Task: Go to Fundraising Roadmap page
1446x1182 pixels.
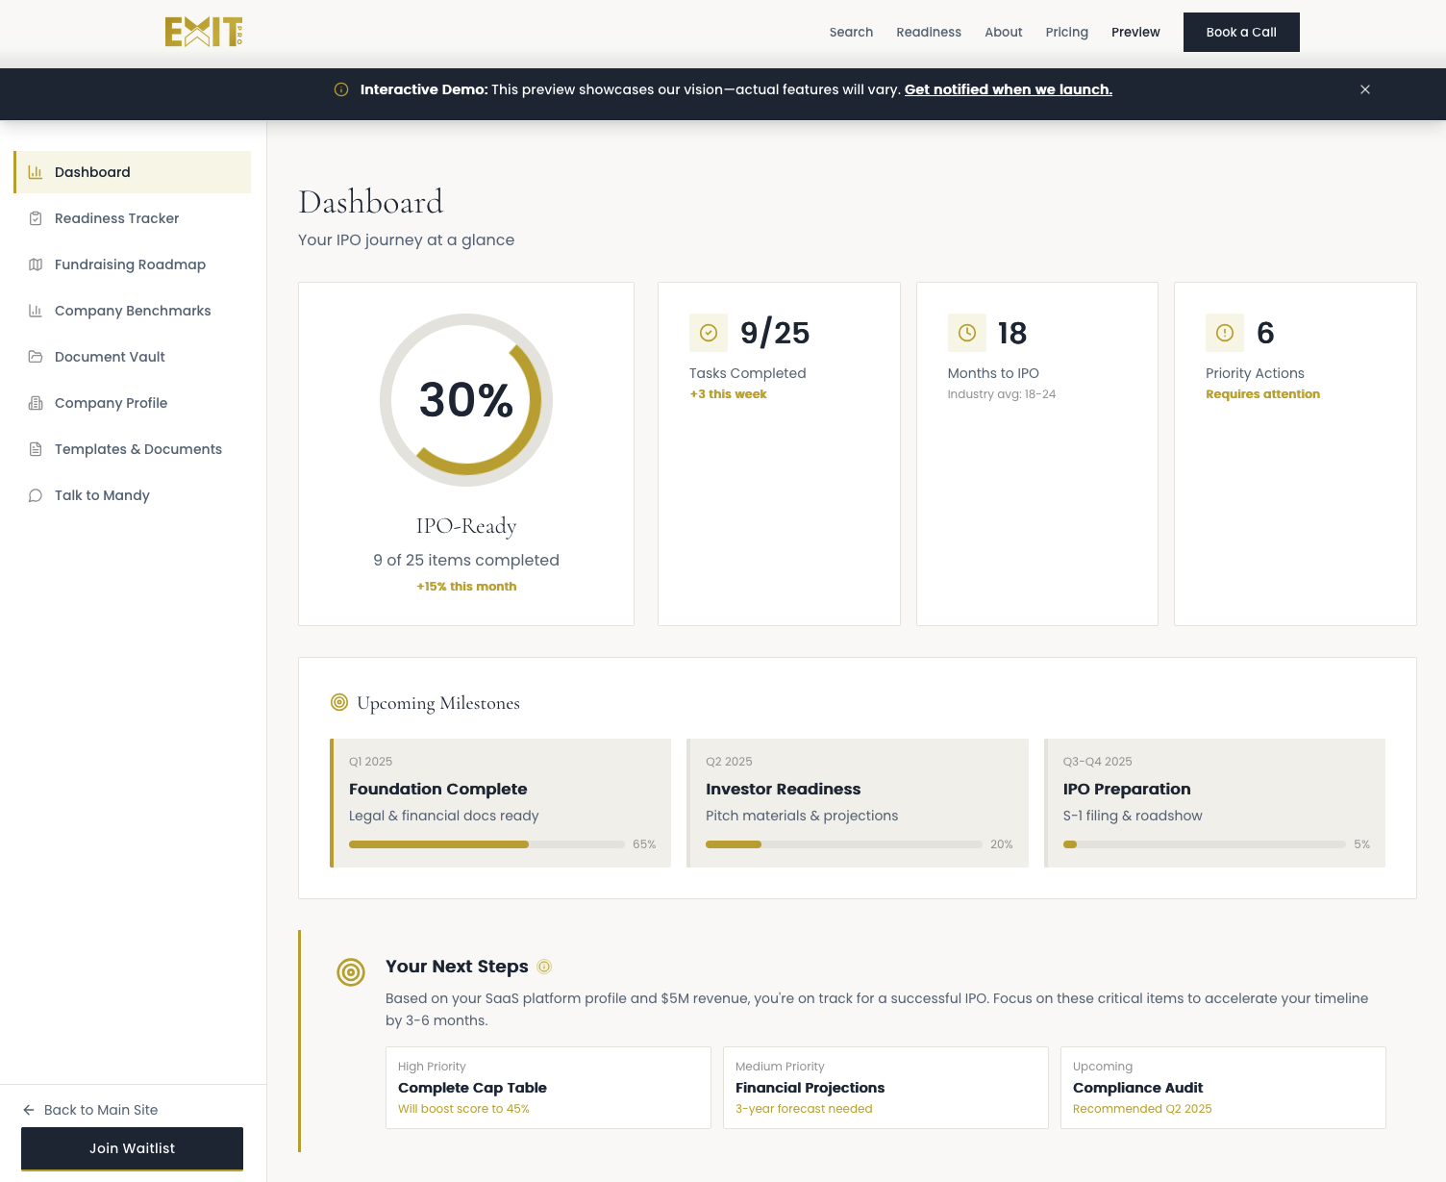Action: (x=130, y=264)
